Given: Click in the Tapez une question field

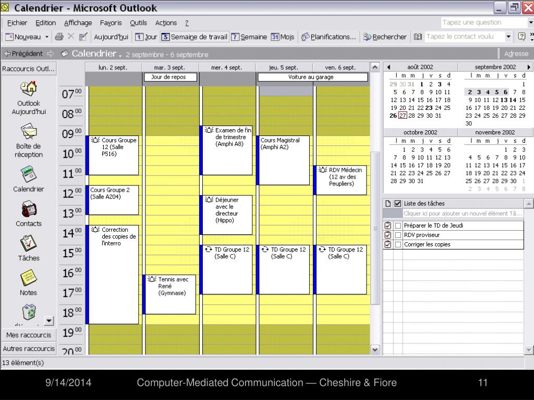Looking at the screenshot, I should click(484, 22).
